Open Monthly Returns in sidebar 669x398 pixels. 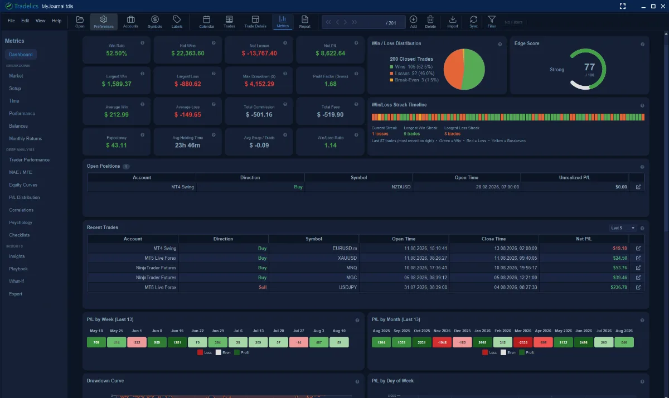[x=25, y=138]
